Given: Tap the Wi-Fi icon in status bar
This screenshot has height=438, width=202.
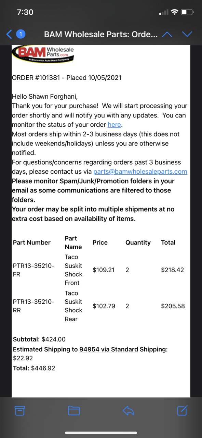Looking at the screenshot, I should 175,12.
